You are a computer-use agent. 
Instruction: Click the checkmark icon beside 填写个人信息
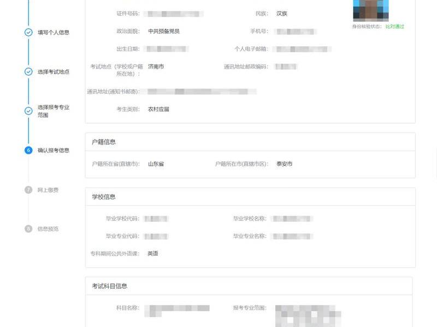coord(28,32)
